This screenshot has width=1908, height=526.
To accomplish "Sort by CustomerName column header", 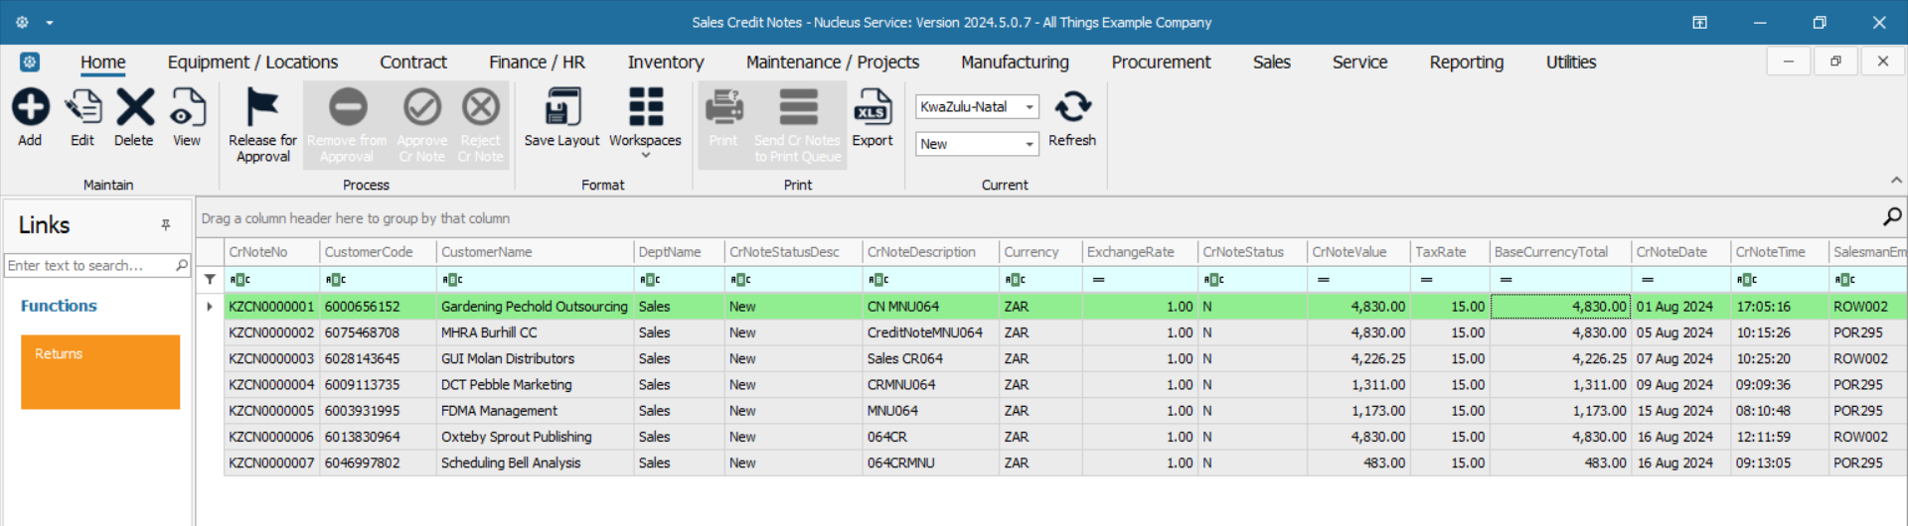I will (x=535, y=252).
